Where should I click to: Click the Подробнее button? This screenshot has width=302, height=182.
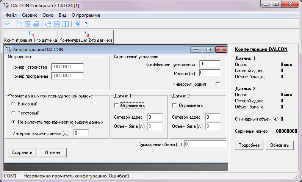(x=249, y=145)
